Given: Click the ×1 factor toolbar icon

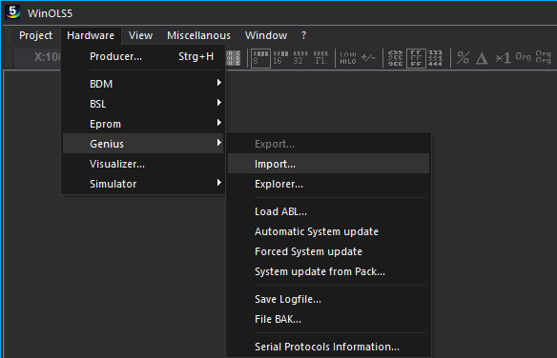Looking at the screenshot, I should pyautogui.click(x=503, y=58).
